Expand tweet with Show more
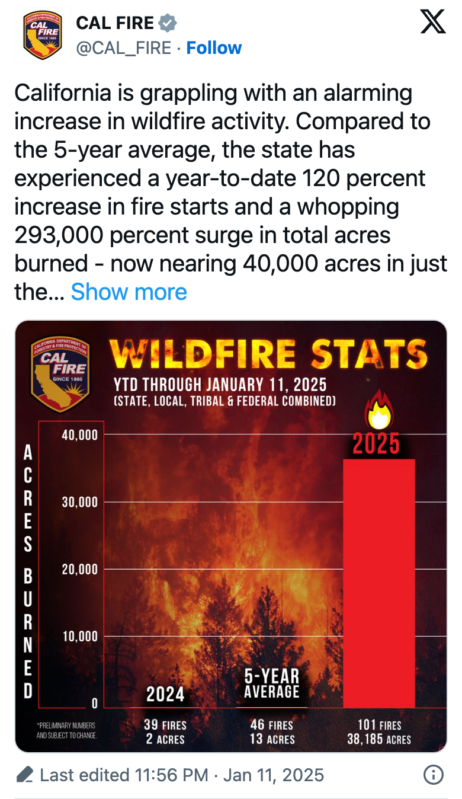Screen dimensions: 462x799 point(129,292)
